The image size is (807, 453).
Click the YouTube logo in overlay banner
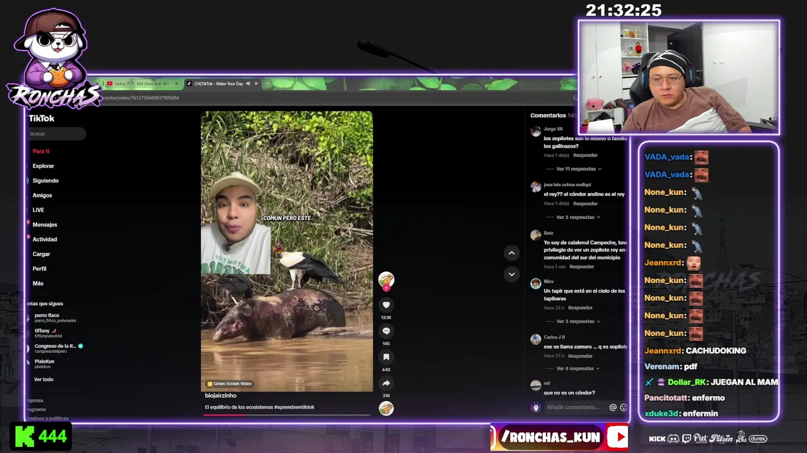pos(618,437)
